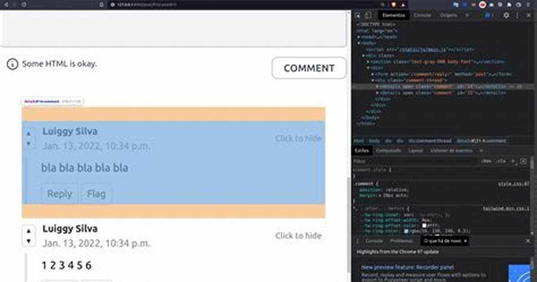Click the red circular extension icon
This screenshot has height=282, width=537.
point(482,5)
